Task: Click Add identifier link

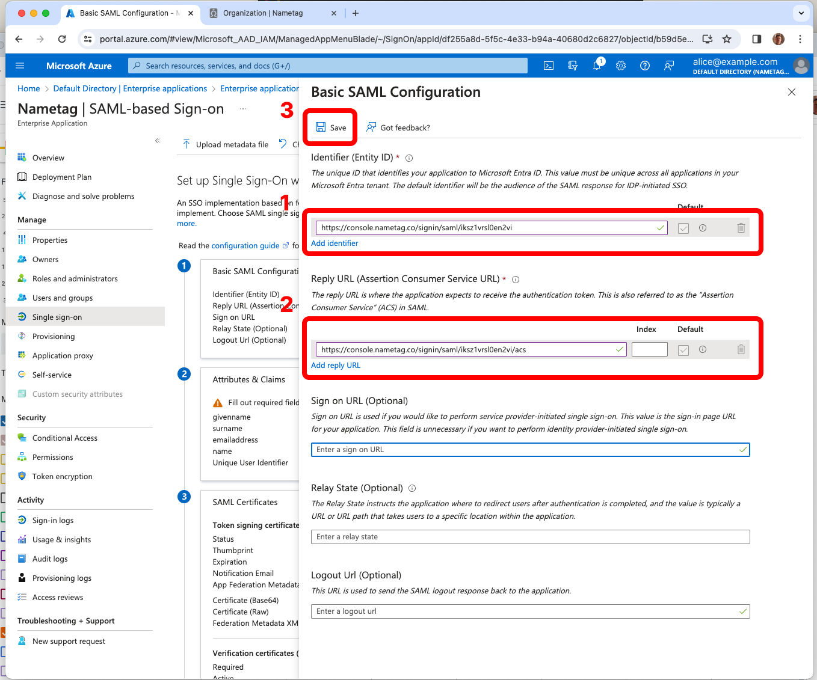Action: pyautogui.click(x=335, y=244)
